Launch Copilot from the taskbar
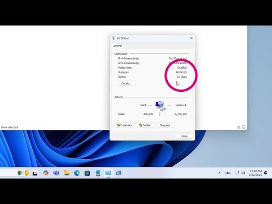272x204 pixels. click(45, 173)
